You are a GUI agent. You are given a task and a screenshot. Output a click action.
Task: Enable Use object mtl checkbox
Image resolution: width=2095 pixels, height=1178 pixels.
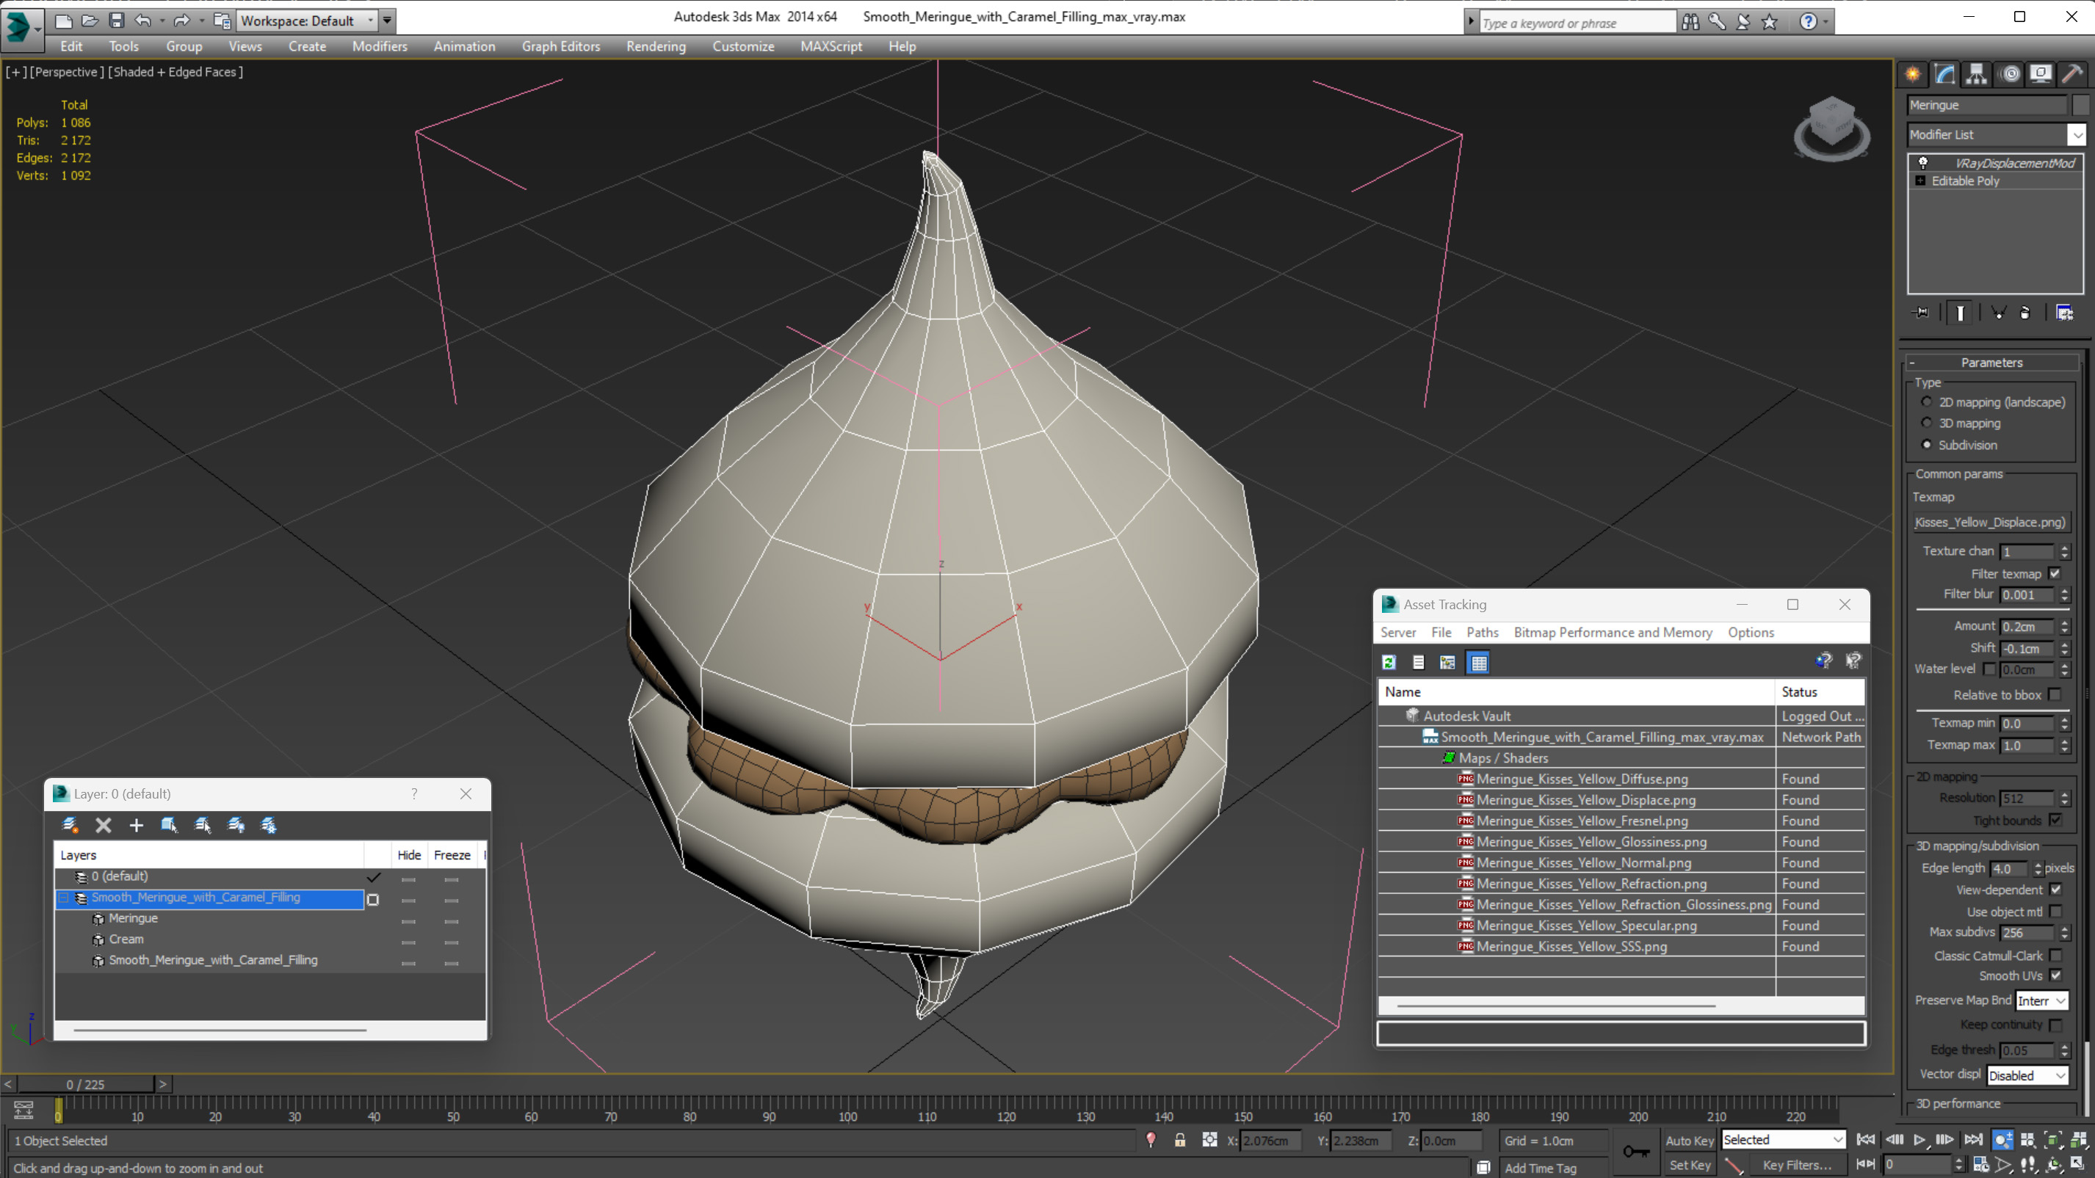(2055, 912)
